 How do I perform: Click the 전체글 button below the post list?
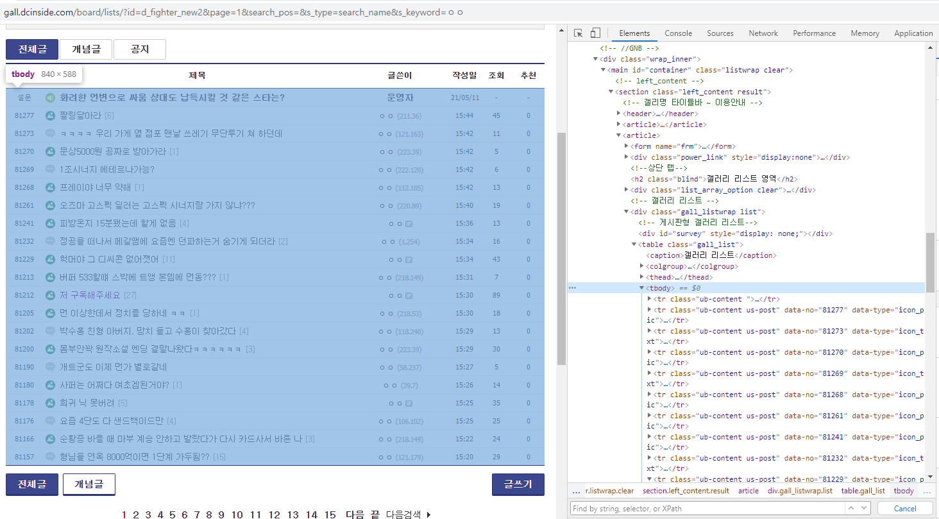point(32,484)
